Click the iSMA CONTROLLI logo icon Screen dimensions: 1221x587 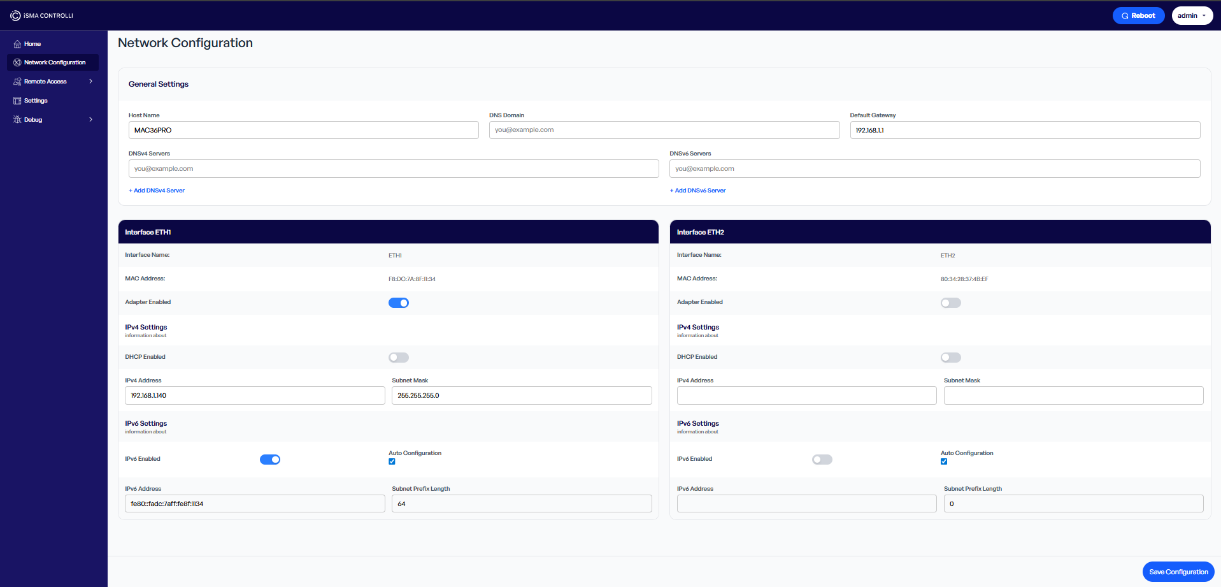point(15,15)
